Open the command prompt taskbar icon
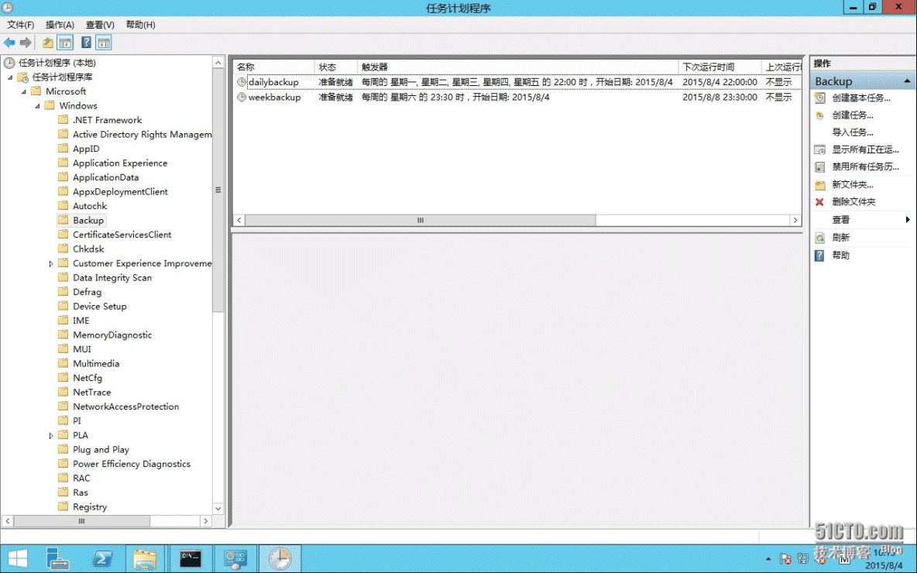 [191, 558]
